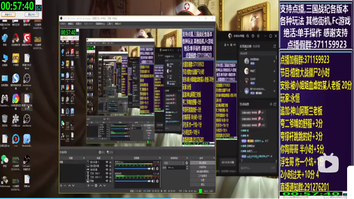Toggle visibility of 游戏采集 source
Screen dimensions: 354x199
click(107, 170)
